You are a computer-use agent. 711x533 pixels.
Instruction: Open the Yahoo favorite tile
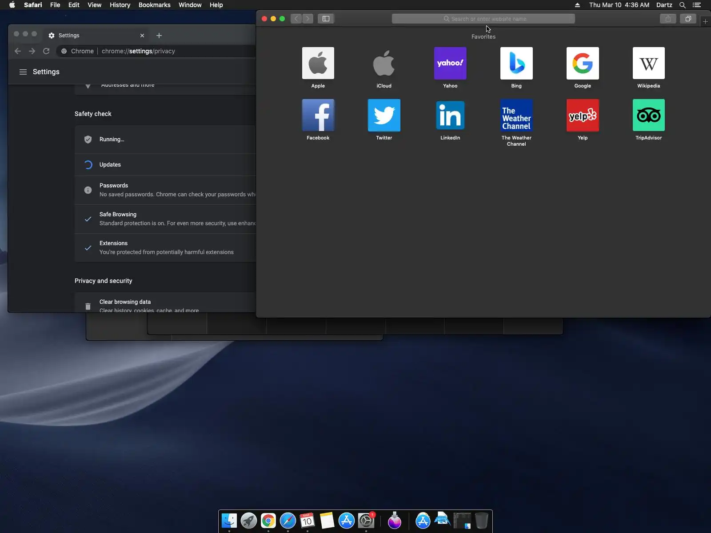coord(450,64)
